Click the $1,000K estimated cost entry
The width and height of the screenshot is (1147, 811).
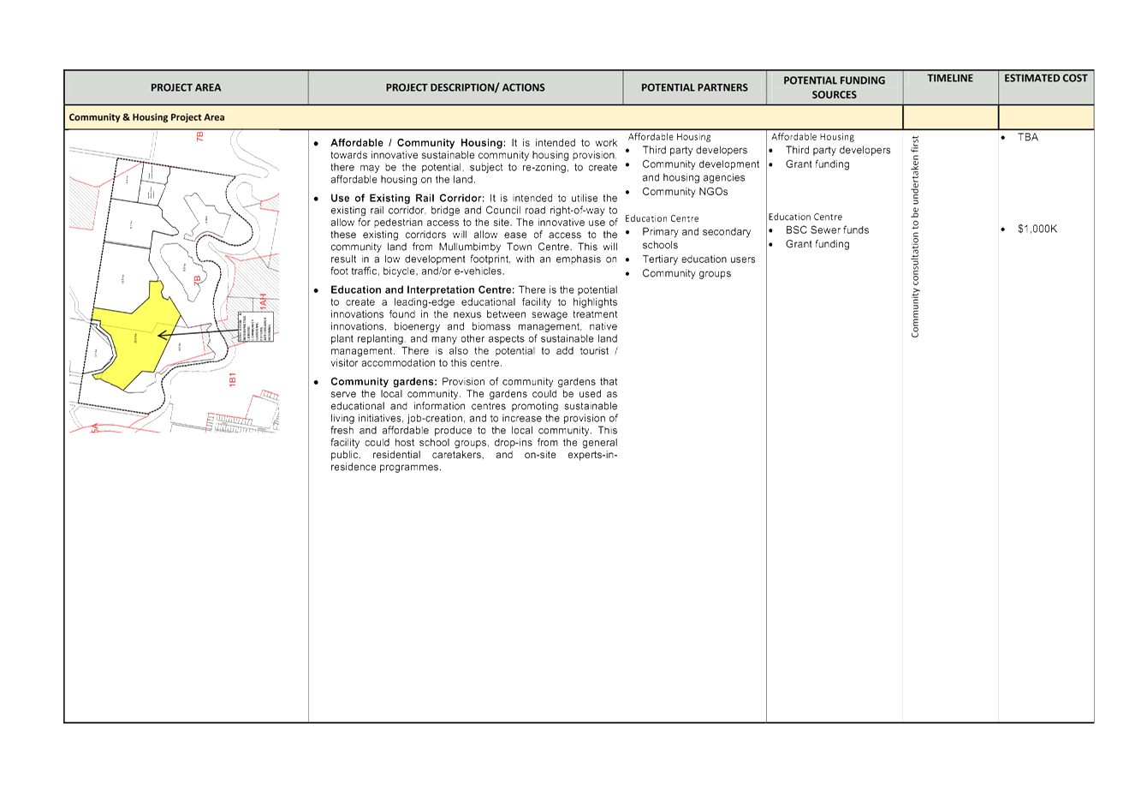[1037, 229]
